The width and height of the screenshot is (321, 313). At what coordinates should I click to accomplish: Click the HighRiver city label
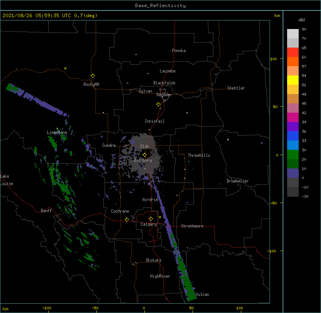[160, 276]
